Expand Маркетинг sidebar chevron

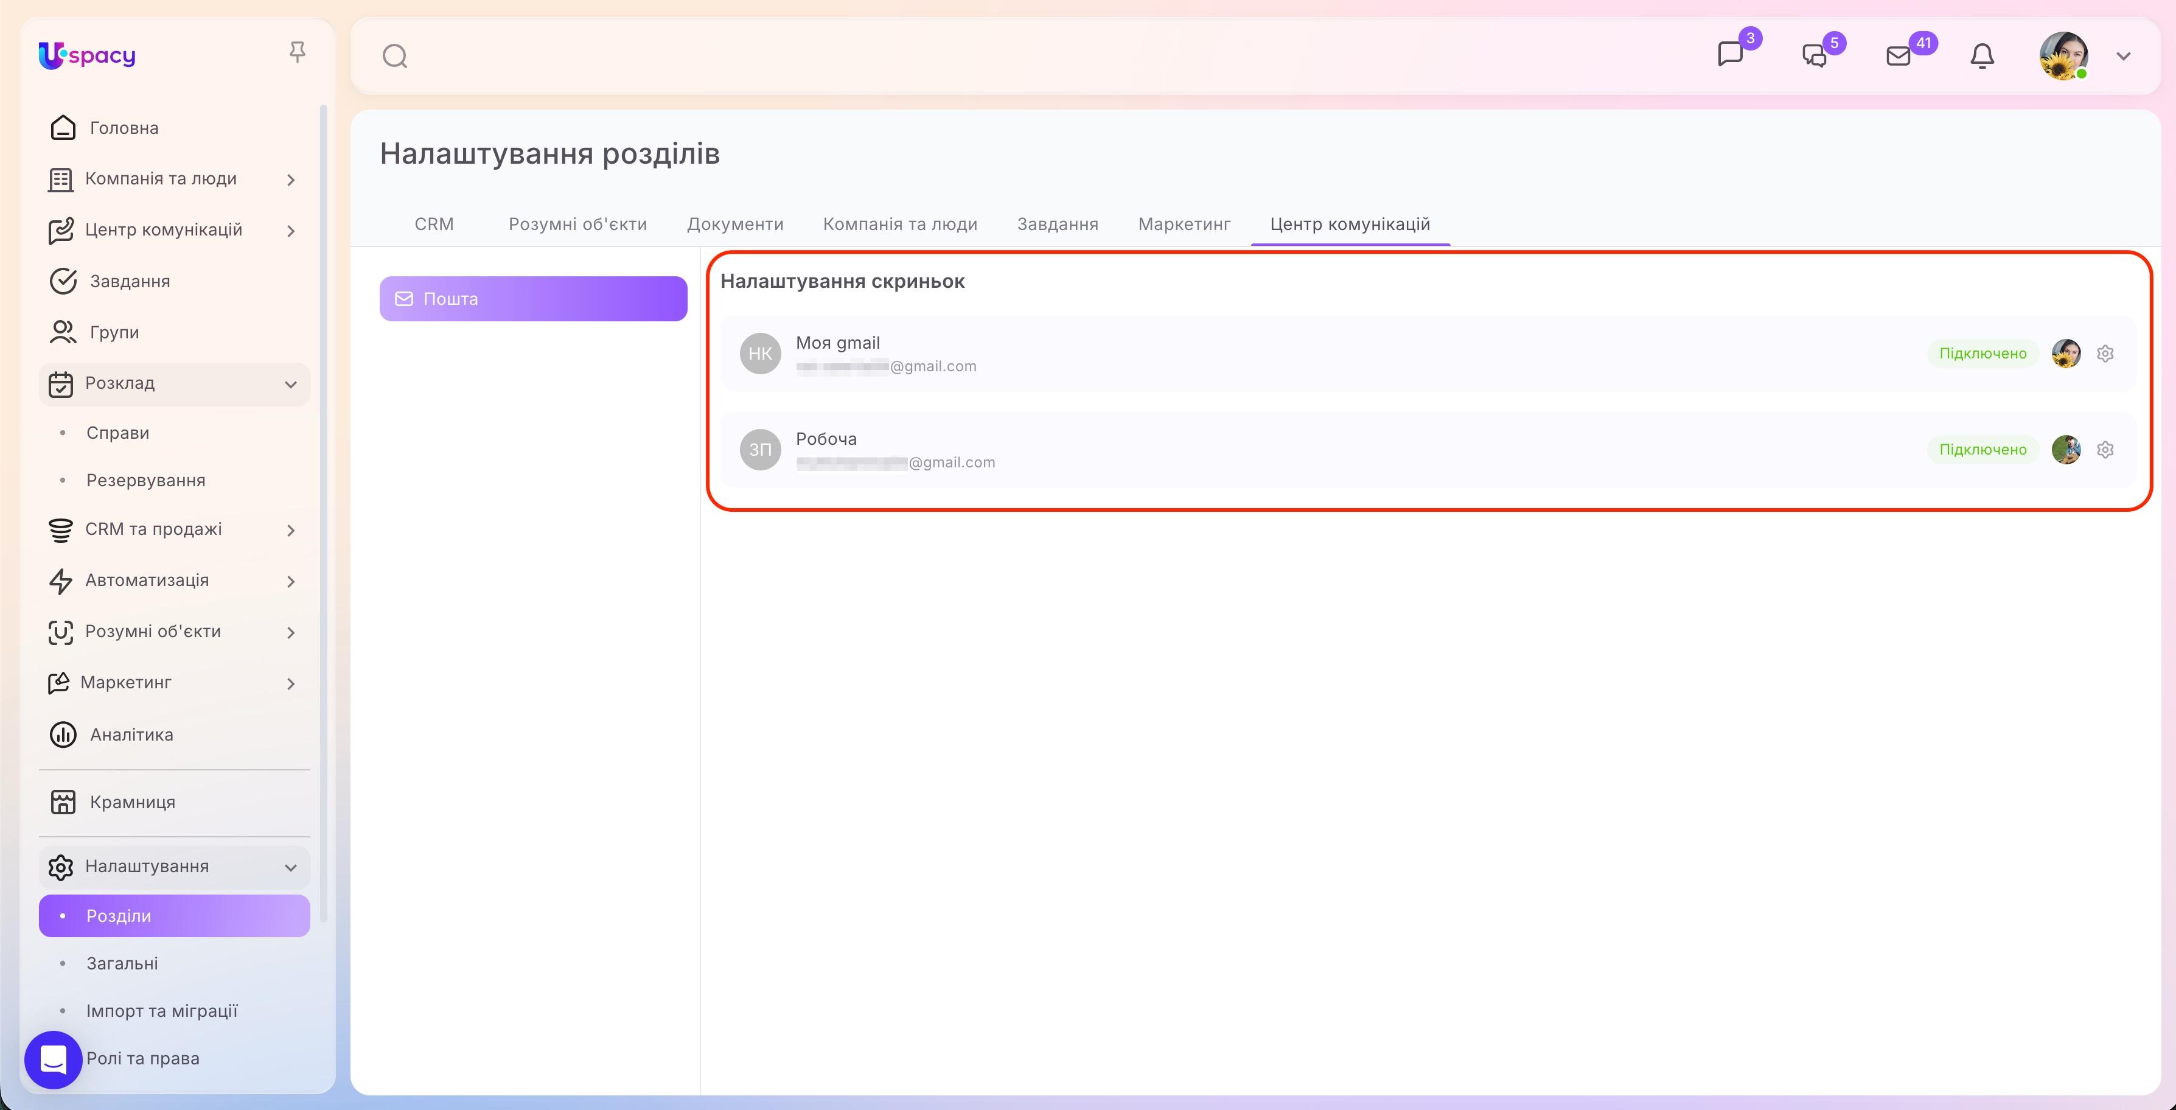tap(291, 683)
